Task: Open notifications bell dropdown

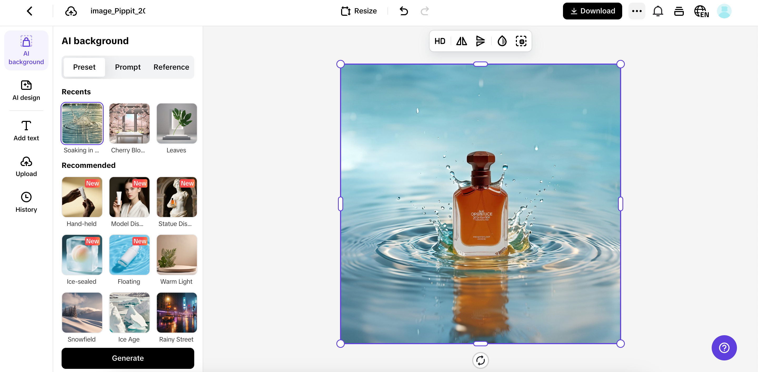Action: click(x=658, y=11)
